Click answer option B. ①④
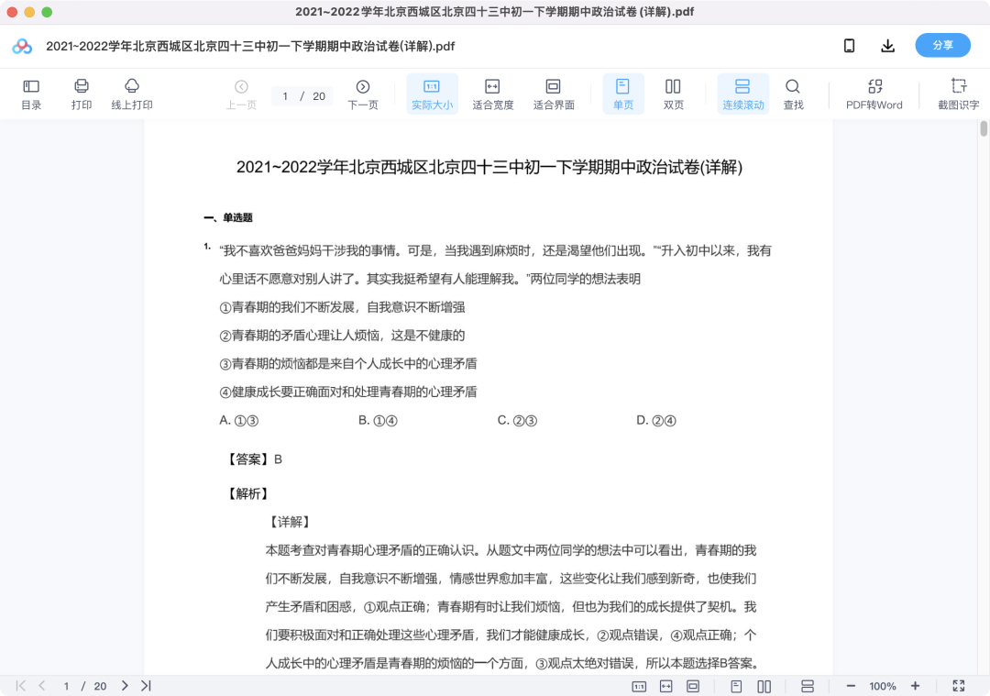The height and width of the screenshot is (696, 990). [378, 421]
